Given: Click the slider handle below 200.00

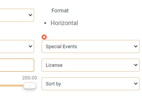Looking at the screenshot, I should click(x=30, y=86).
